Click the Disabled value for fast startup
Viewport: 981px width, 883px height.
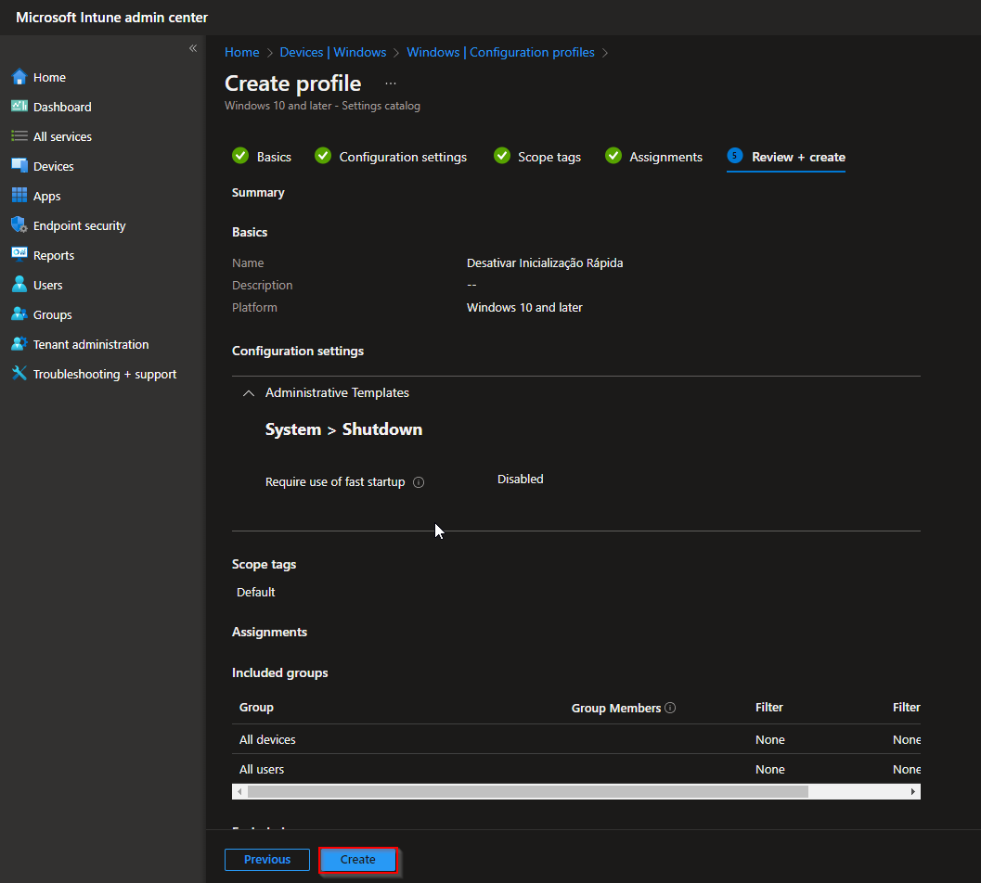click(520, 479)
